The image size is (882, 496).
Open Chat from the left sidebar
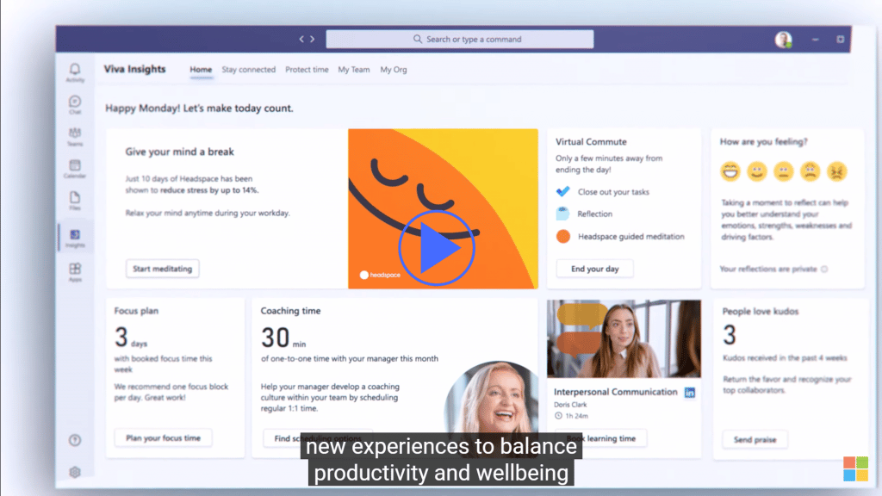pyautogui.click(x=75, y=104)
